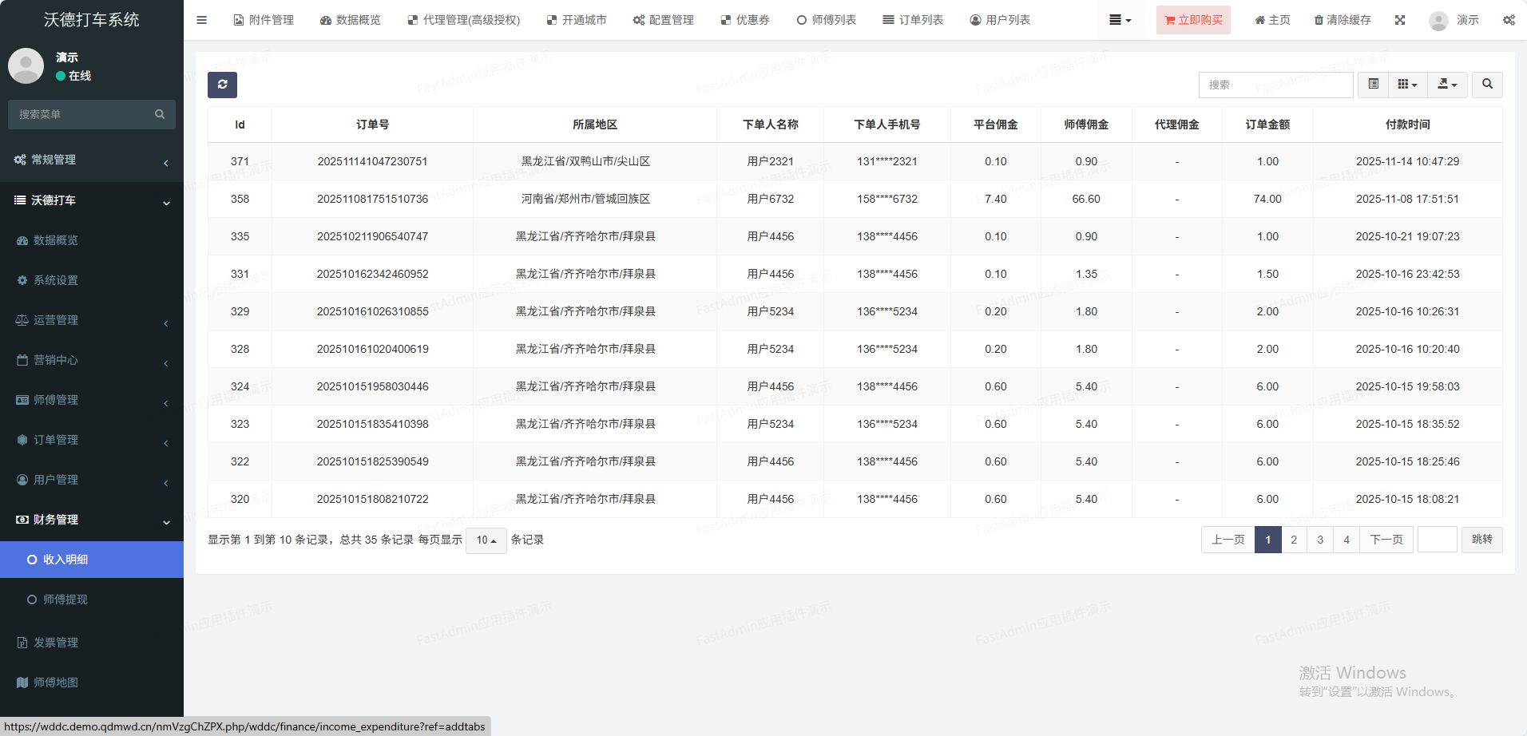
Task: Toggle the table card view icon
Action: tap(1373, 85)
